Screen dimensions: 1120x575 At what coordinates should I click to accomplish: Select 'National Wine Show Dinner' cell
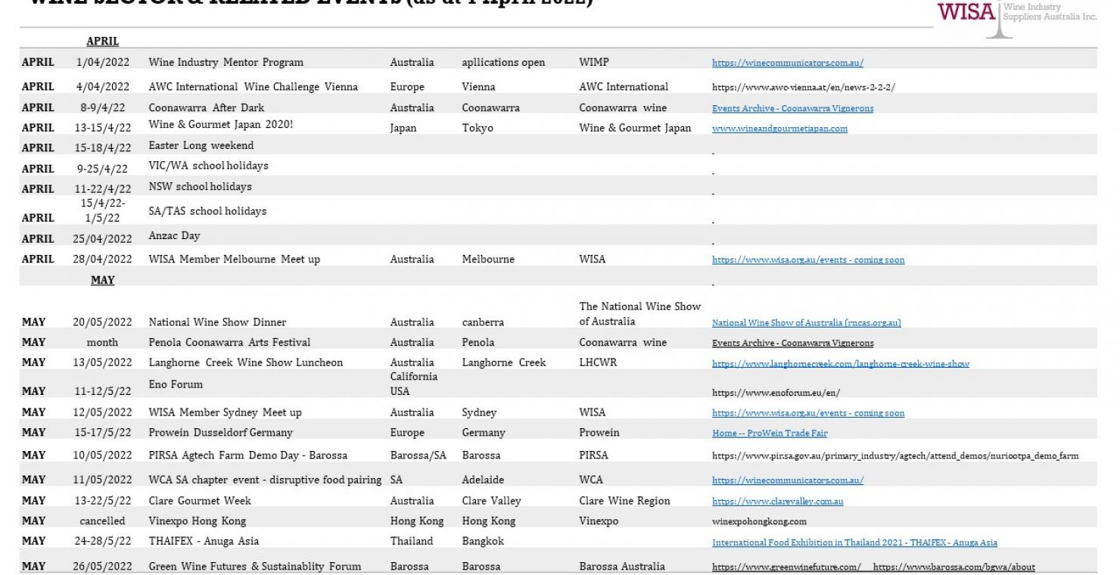coord(217,322)
